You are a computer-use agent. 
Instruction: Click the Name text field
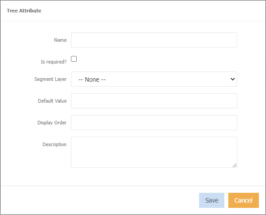[154, 40]
